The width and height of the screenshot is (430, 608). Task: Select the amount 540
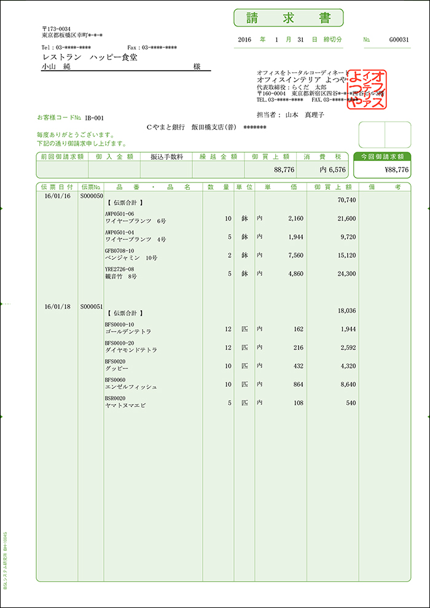[x=351, y=403]
